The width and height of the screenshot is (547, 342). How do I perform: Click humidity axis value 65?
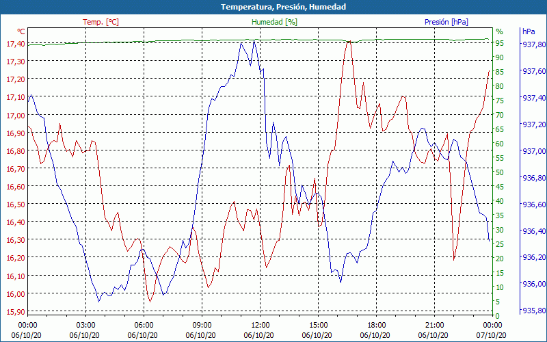coord(500,129)
